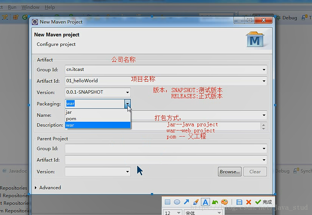Click the New Maven Project title icon
The height and width of the screenshot is (215, 312).
click(x=35, y=22)
